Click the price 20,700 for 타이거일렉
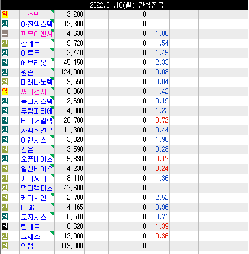 (73, 121)
